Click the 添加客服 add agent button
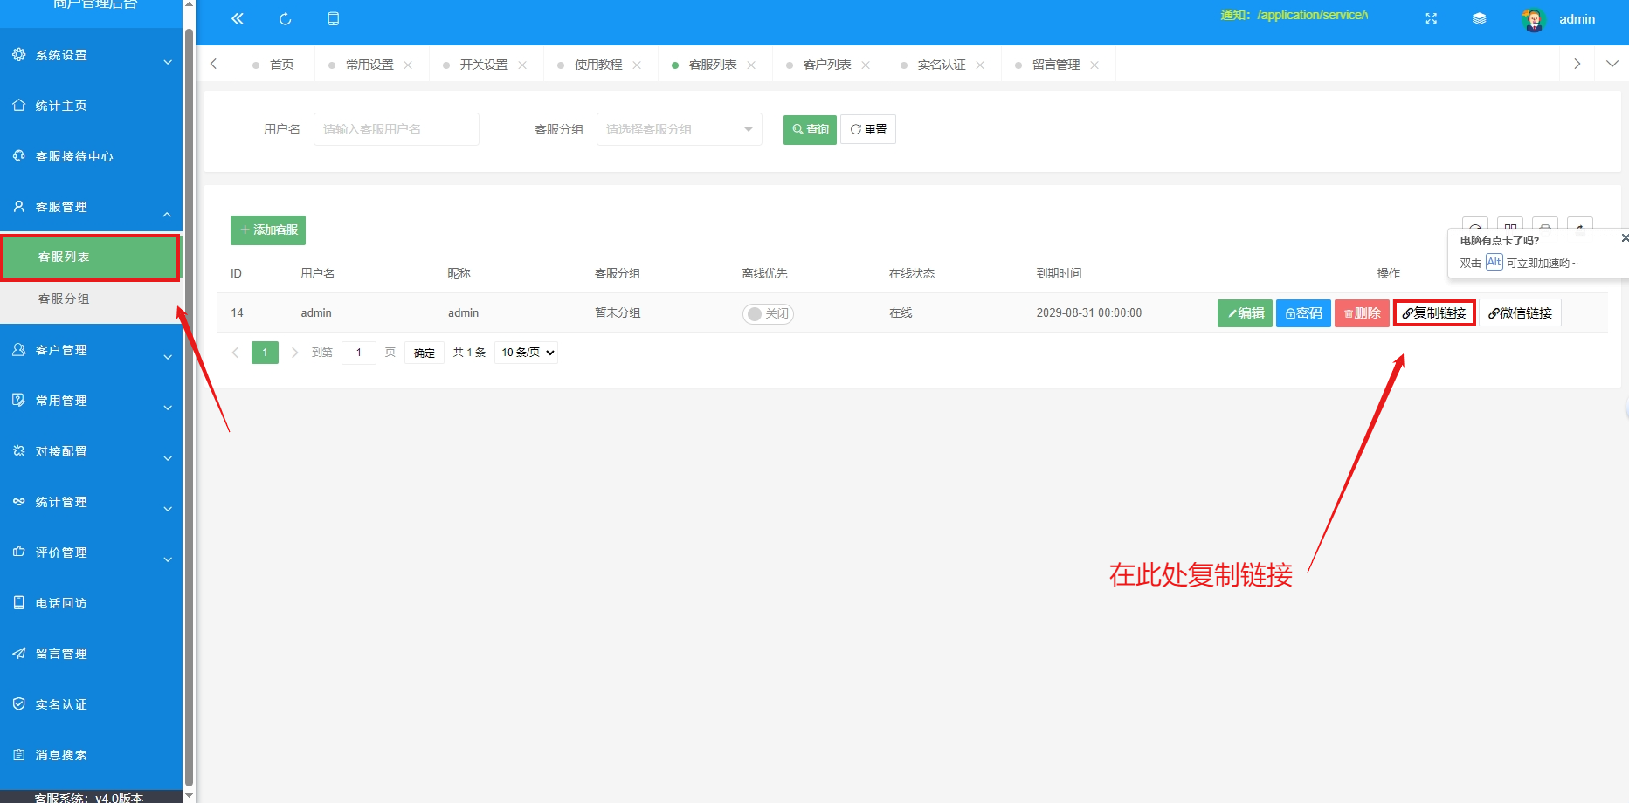Viewport: 1629px width, 803px height. (x=267, y=230)
